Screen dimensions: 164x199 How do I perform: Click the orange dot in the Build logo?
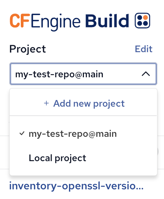pos(146,17)
